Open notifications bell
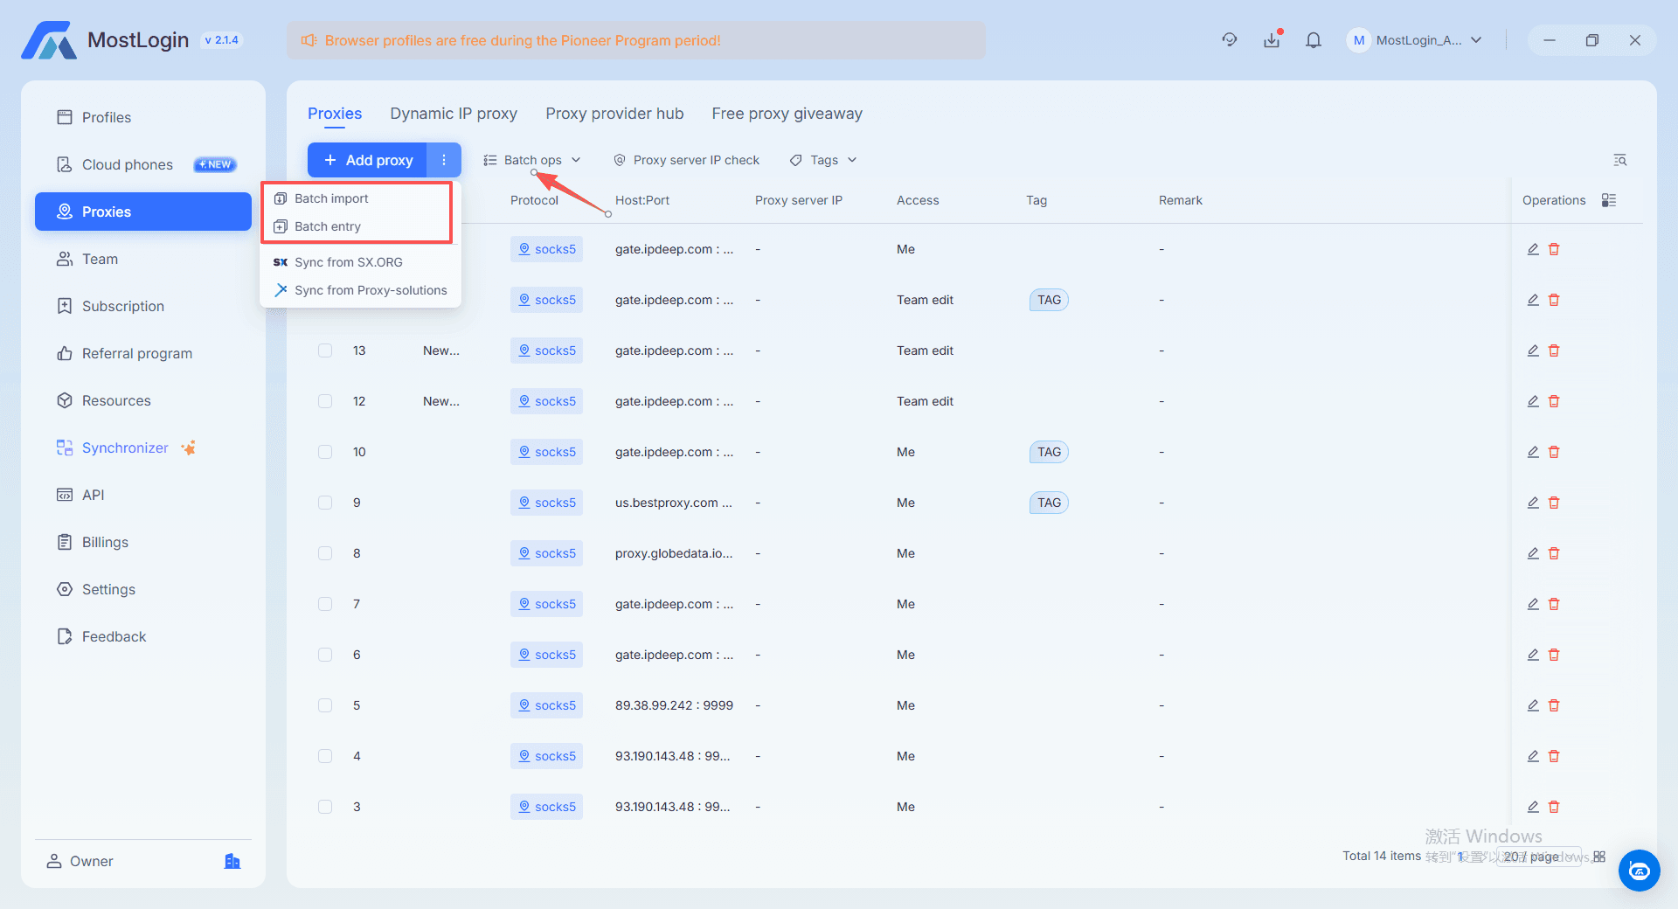Viewport: 1678px width, 909px height. (x=1314, y=40)
